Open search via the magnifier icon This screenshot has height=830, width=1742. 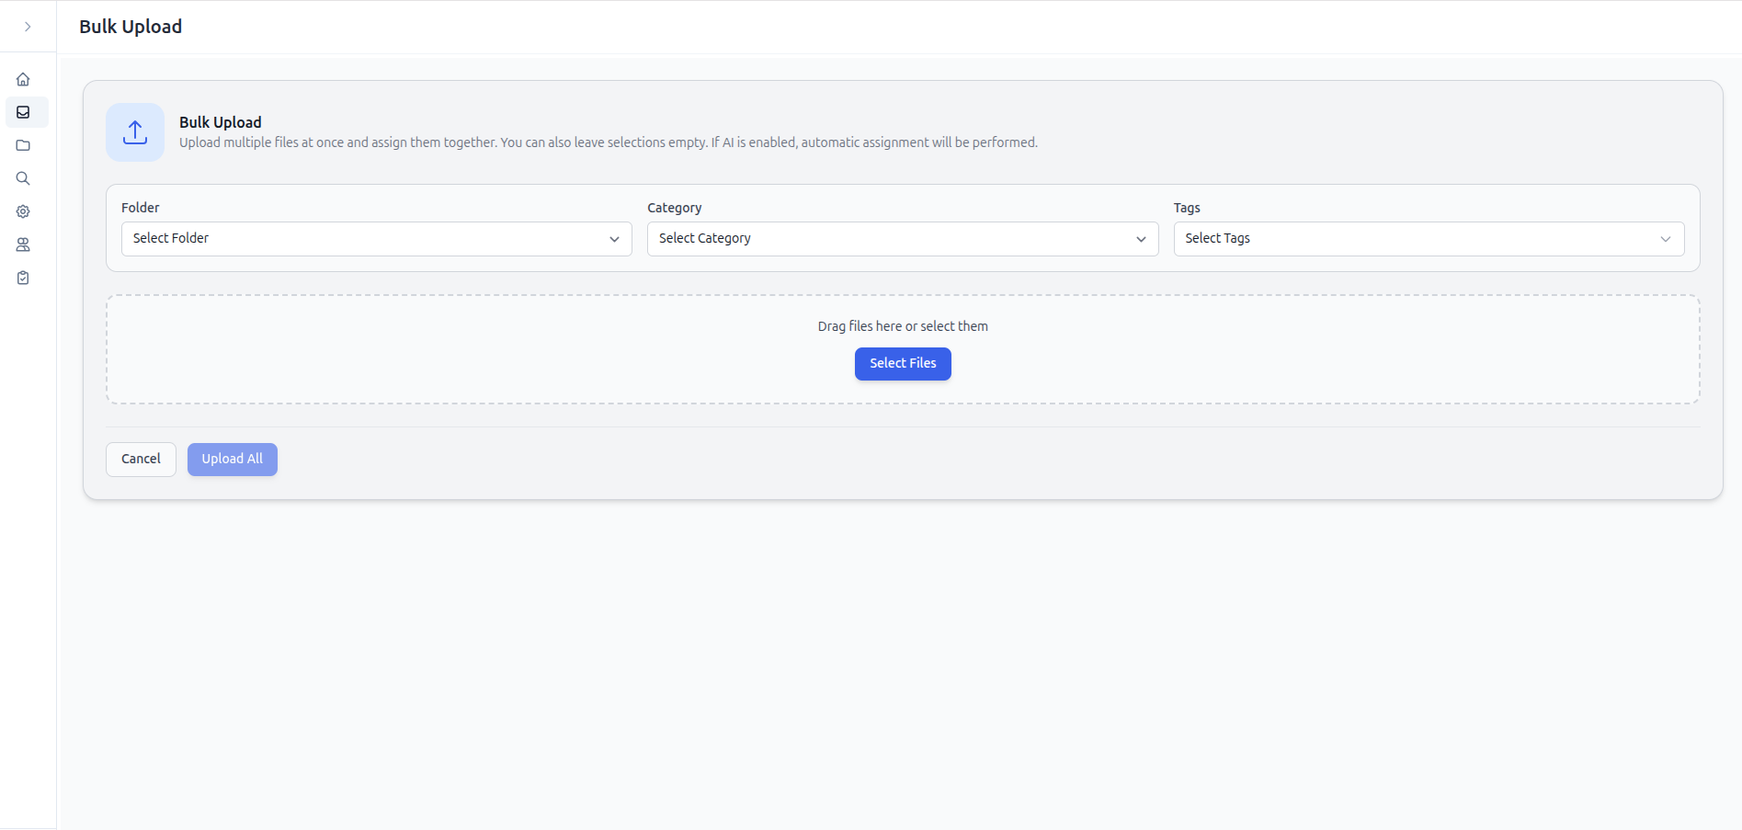coord(23,178)
